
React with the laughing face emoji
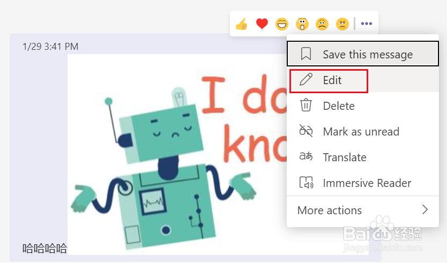(282, 24)
